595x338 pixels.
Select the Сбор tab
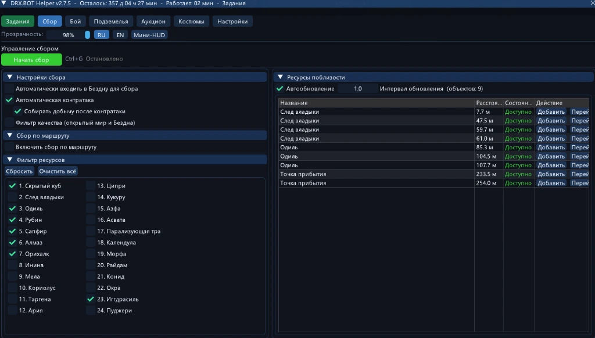[50, 21]
